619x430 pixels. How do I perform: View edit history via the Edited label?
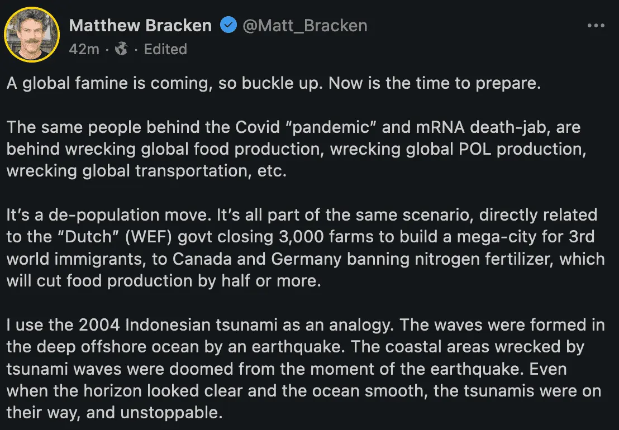[x=165, y=49]
